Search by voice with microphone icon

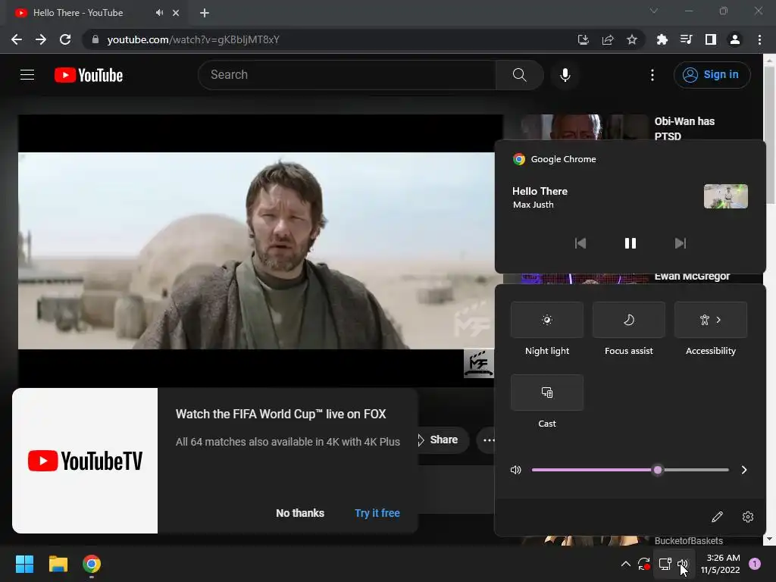(565, 75)
